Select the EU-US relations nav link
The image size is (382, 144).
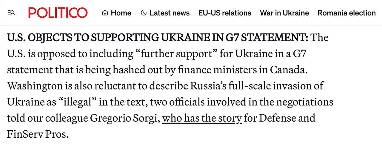point(225,13)
